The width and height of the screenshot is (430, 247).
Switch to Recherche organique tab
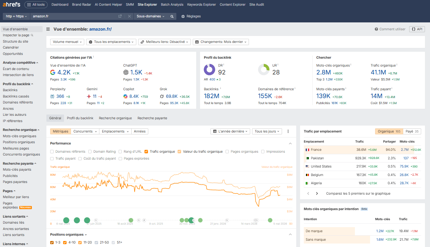(115, 118)
